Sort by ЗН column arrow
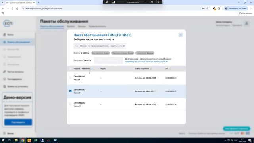The image size is (254, 143). [169, 68]
